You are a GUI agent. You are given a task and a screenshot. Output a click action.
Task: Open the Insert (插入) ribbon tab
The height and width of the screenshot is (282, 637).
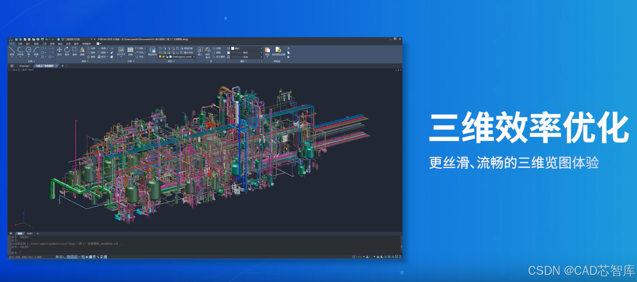click(x=28, y=44)
